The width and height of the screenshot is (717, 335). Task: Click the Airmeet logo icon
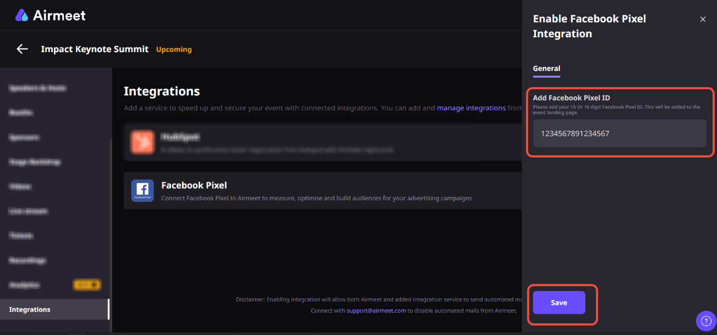(x=22, y=15)
